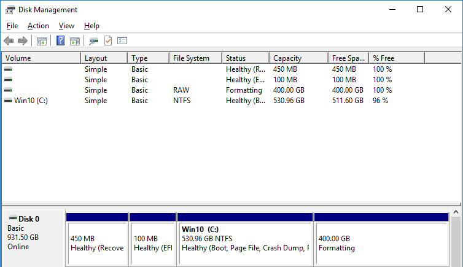This screenshot has width=463, height=267.
Task: Click the Healthy (B... status cell
Action: tap(246, 101)
